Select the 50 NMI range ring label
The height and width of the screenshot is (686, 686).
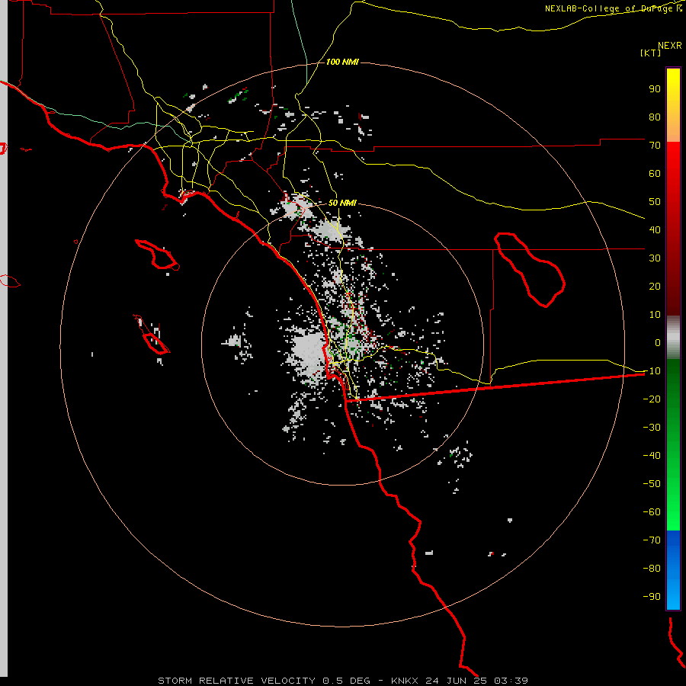pos(342,203)
